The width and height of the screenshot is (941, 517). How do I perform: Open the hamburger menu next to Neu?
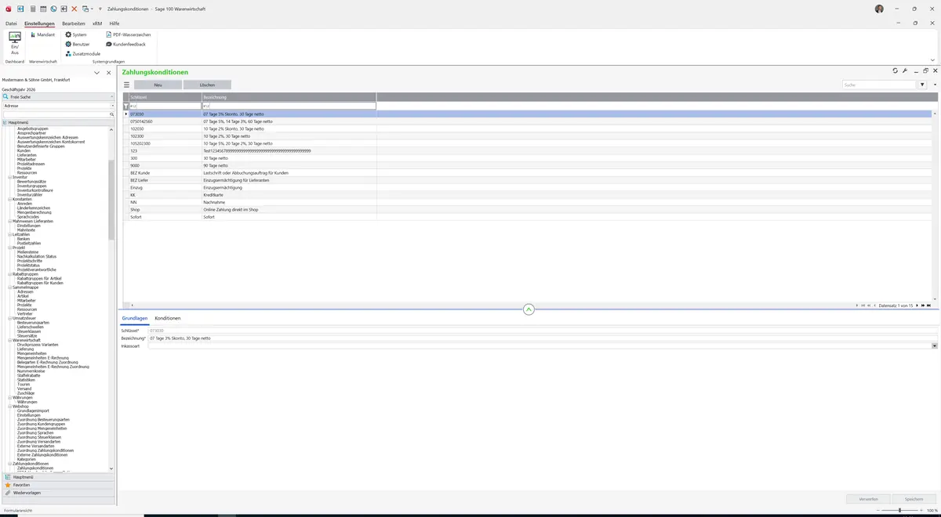[126, 85]
